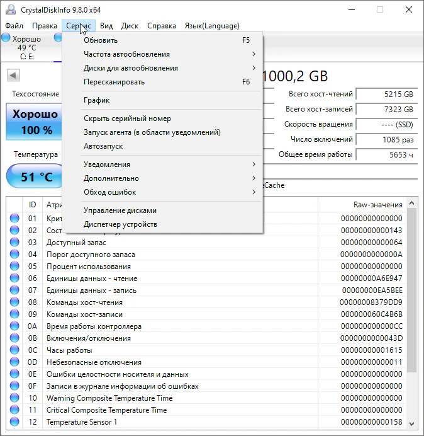The height and width of the screenshot is (436, 424).
Task: Click the status orb for attribute 0F
Action: click(14, 386)
